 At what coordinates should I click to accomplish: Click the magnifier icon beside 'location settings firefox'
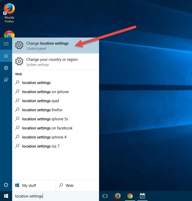point(17,110)
